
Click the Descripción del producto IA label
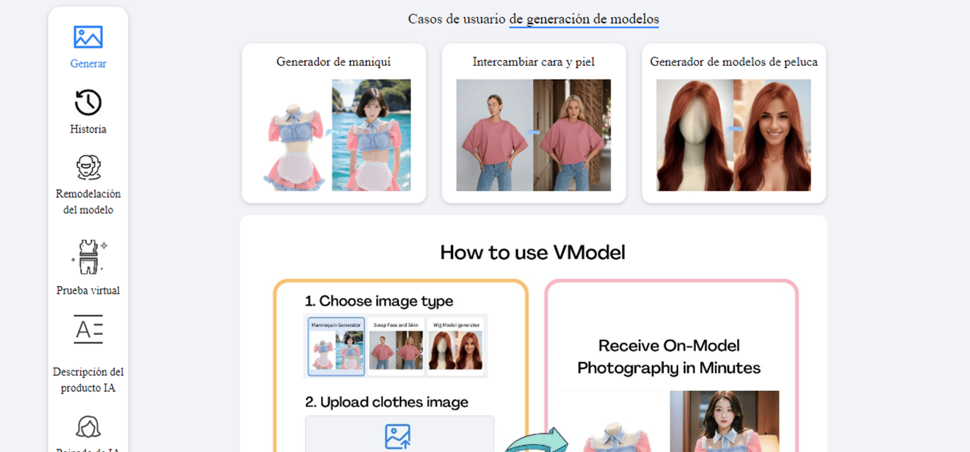(88, 380)
